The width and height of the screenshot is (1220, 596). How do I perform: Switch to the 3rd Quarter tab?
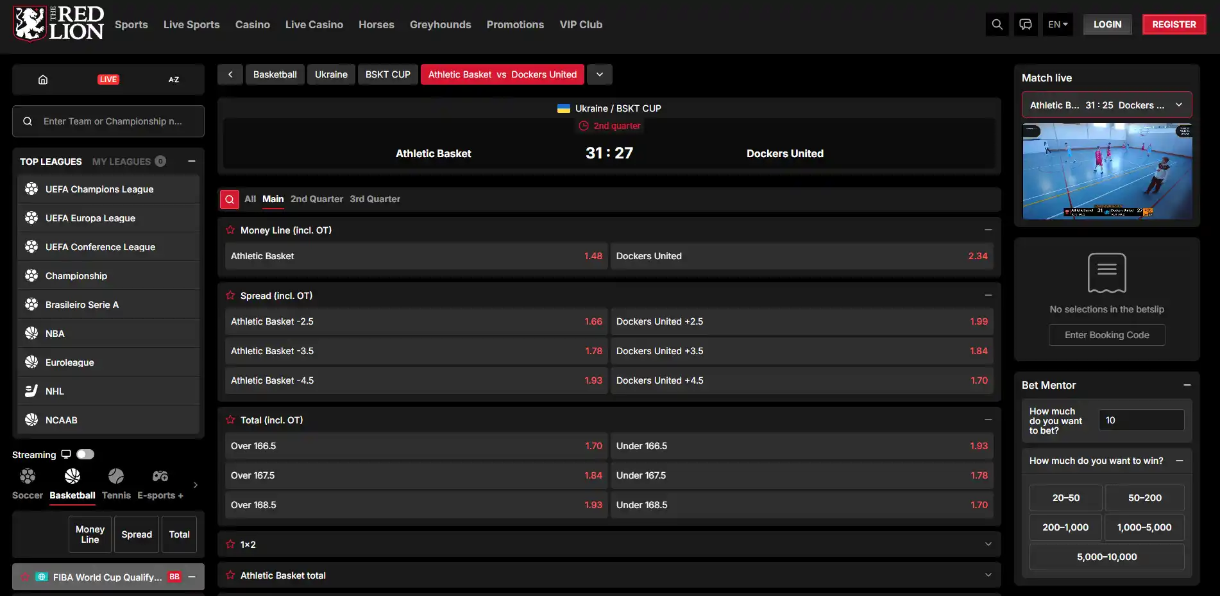(x=375, y=199)
